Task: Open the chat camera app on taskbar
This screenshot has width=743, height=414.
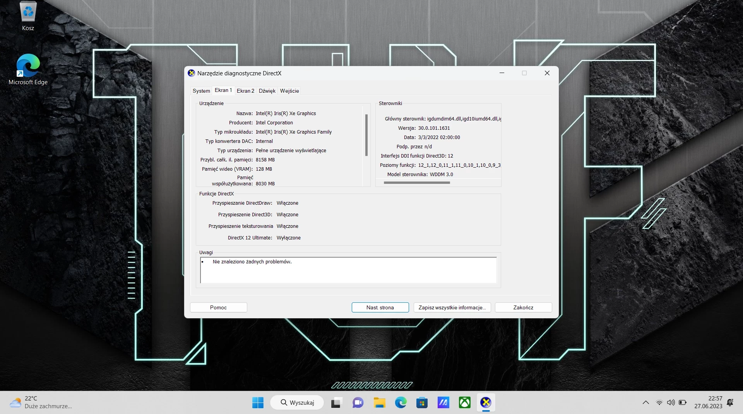Action: point(358,403)
